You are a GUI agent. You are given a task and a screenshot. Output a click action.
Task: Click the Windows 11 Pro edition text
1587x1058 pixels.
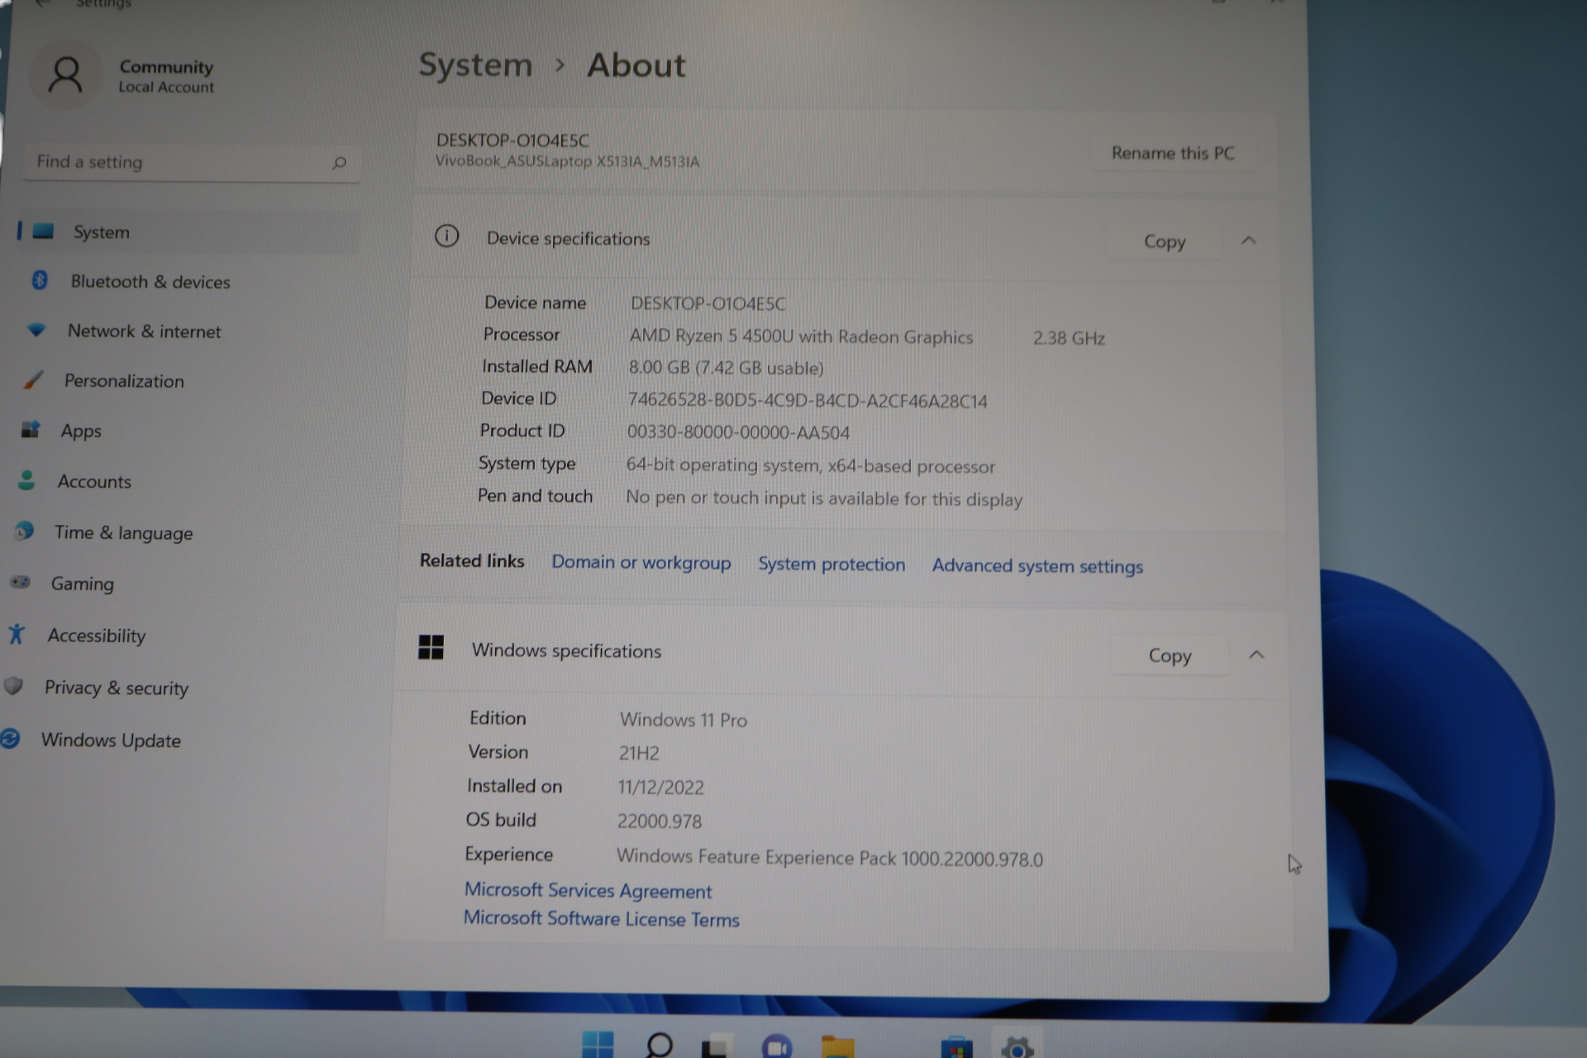pyautogui.click(x=683, y=720)
